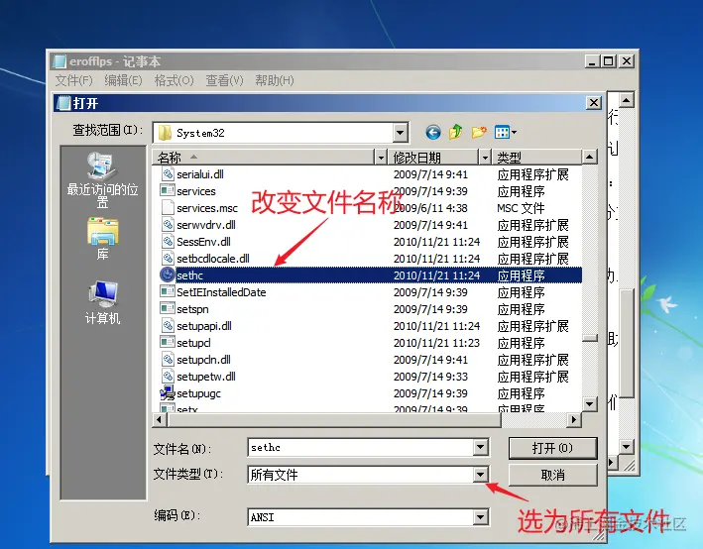Click the Back navigation arrow icon

432,132
